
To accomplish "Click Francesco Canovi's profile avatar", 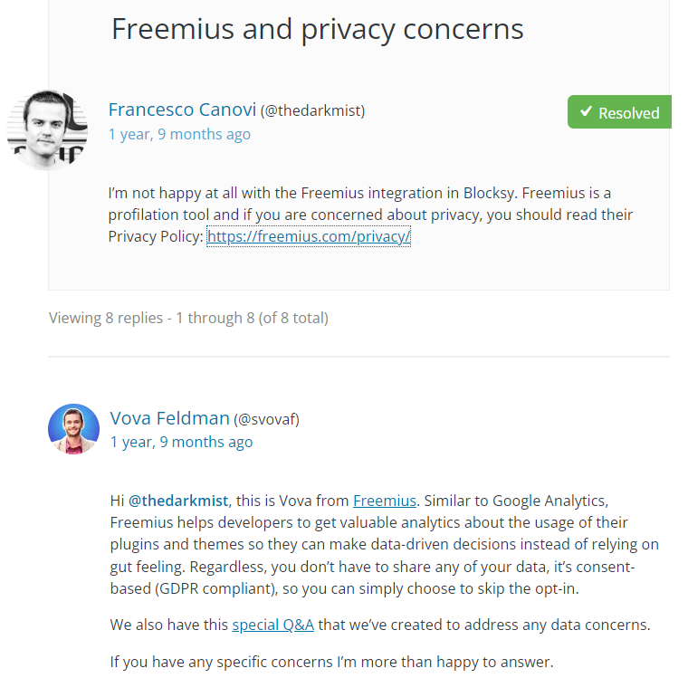I will click(47, 130).
